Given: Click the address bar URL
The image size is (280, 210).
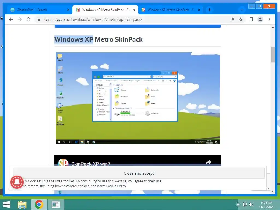Looking at the screenshot, I should tap(93, 19).
